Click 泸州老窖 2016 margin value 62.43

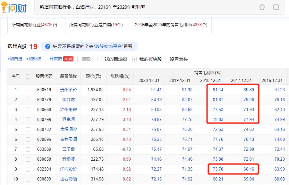pos(280,109)
